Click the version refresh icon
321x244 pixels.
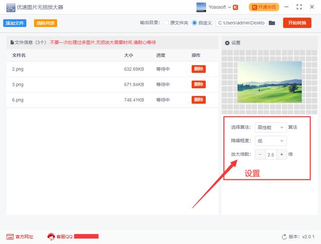pyautogui.click(x=284, y=237)
